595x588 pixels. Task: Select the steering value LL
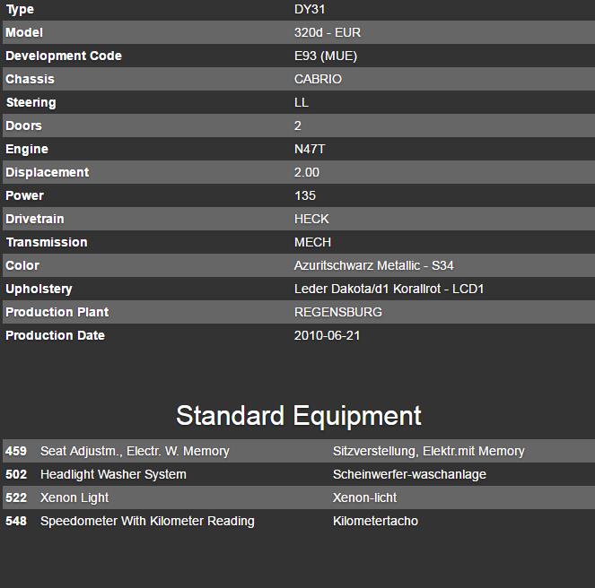point(301,102)
